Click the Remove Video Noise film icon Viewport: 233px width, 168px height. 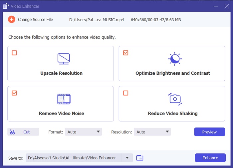(x=64, y=99)
